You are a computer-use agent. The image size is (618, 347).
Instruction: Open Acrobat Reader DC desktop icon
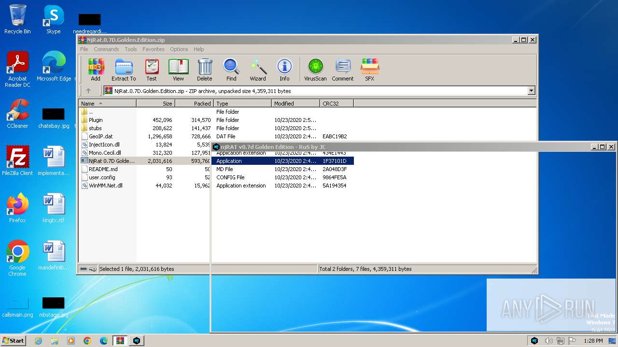pos(17,69)
